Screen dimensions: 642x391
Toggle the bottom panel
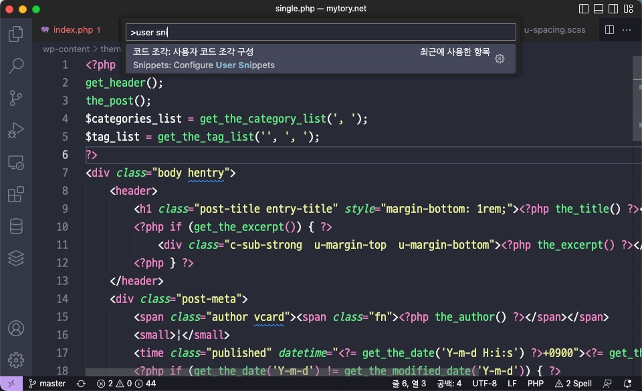pyautogui.click(x=599, y=9)
